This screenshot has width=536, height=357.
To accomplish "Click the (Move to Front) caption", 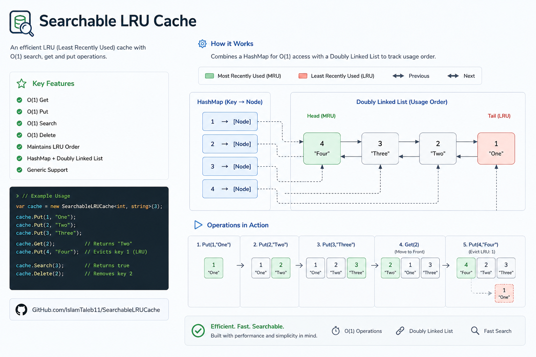I will click(x=409, y=252).
